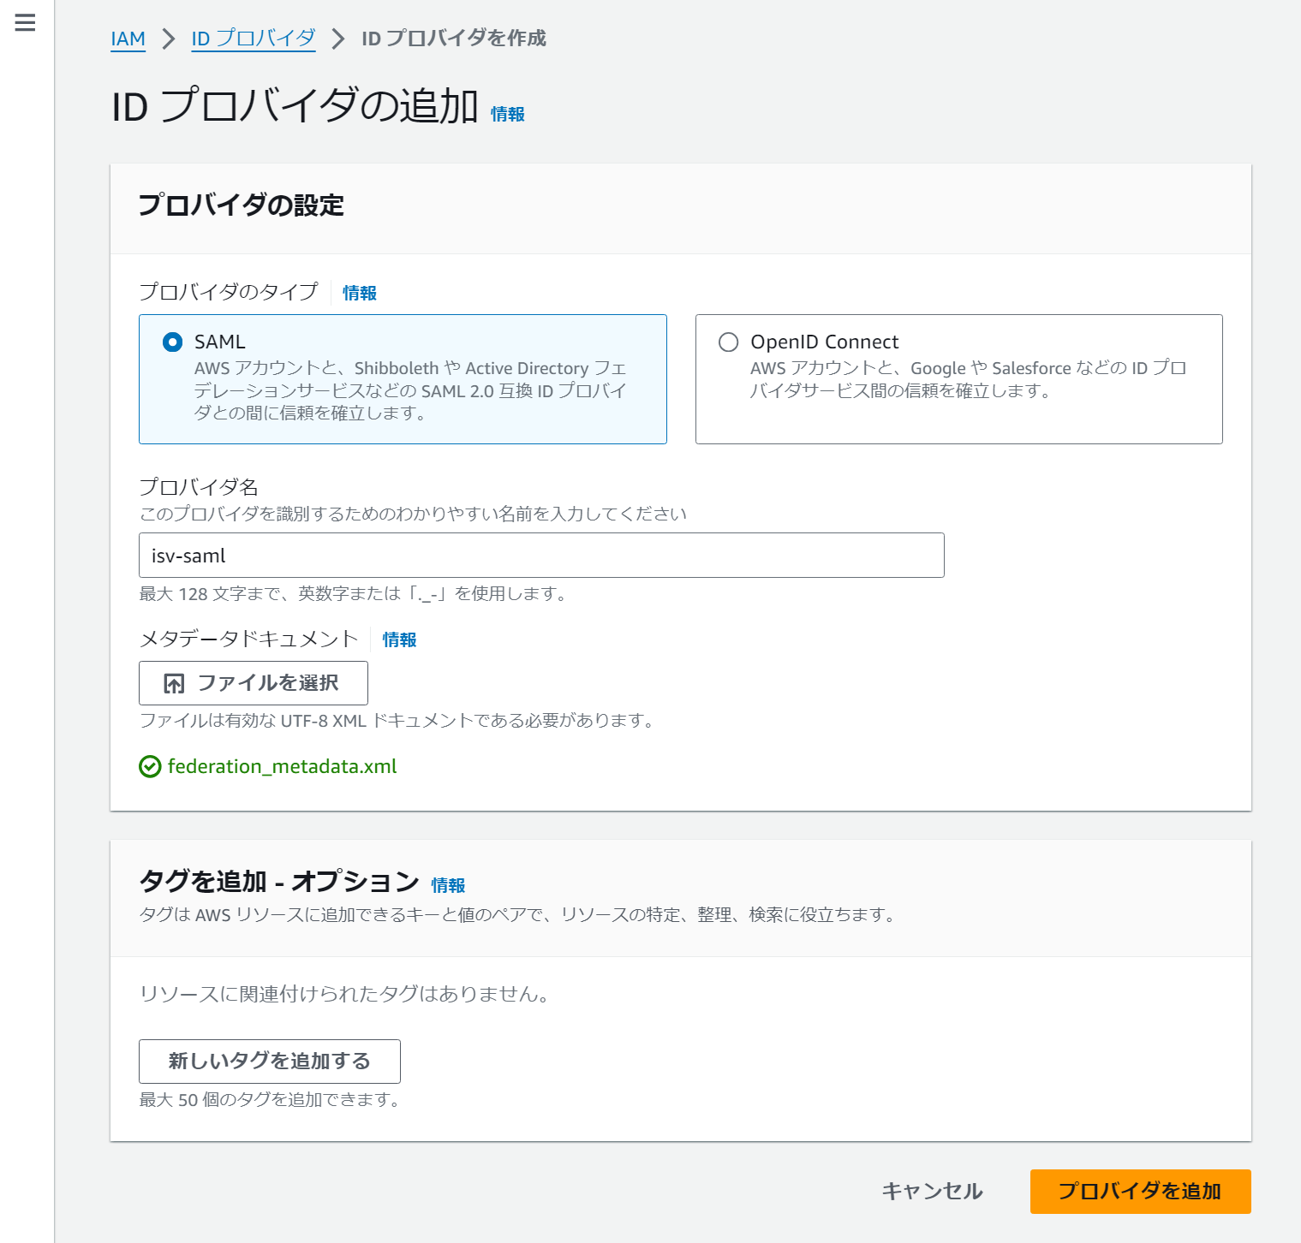1301x1243 pixels.
Task: Click the ID プロバイダを作成 breadcrumb entry
Action: 454,39
